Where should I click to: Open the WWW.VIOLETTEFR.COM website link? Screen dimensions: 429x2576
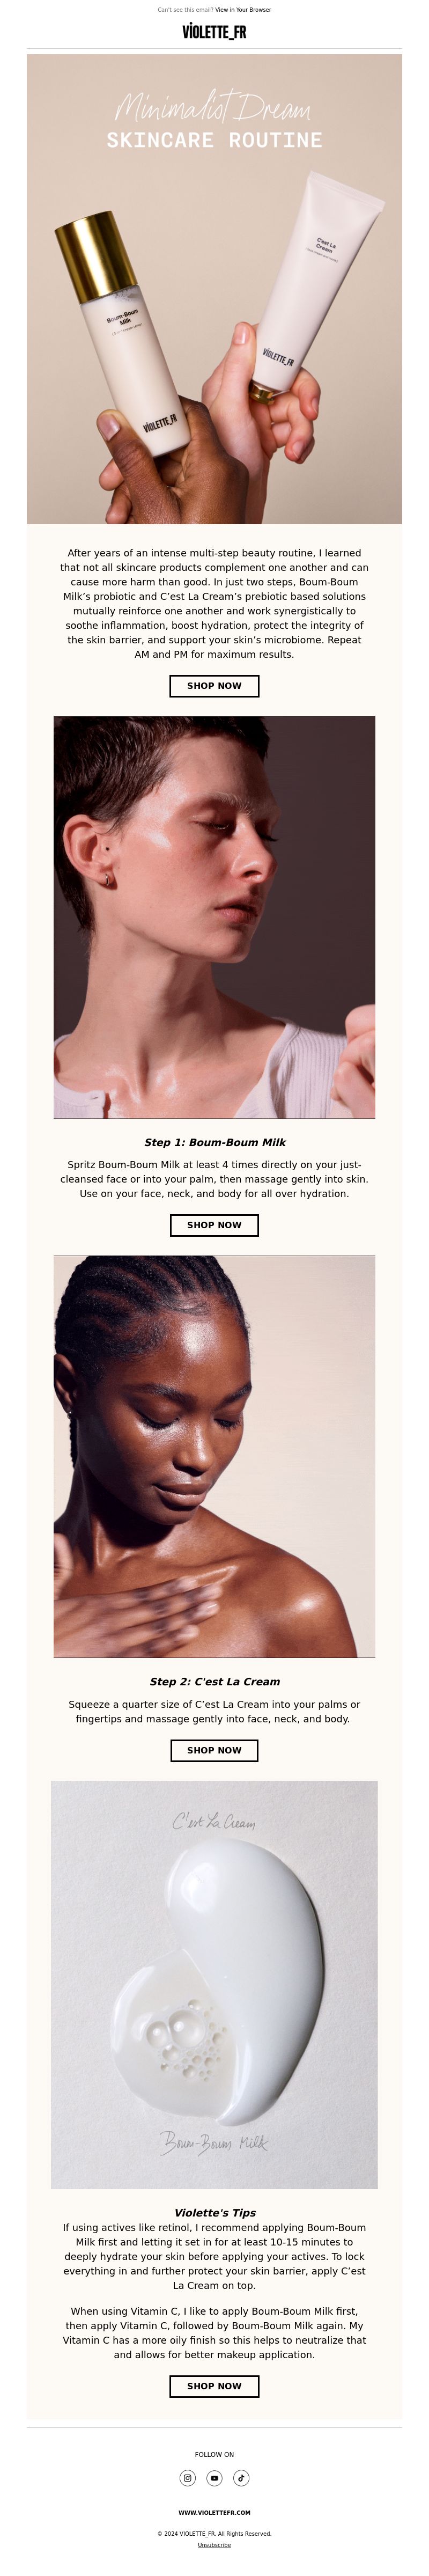click(214, 2512)
